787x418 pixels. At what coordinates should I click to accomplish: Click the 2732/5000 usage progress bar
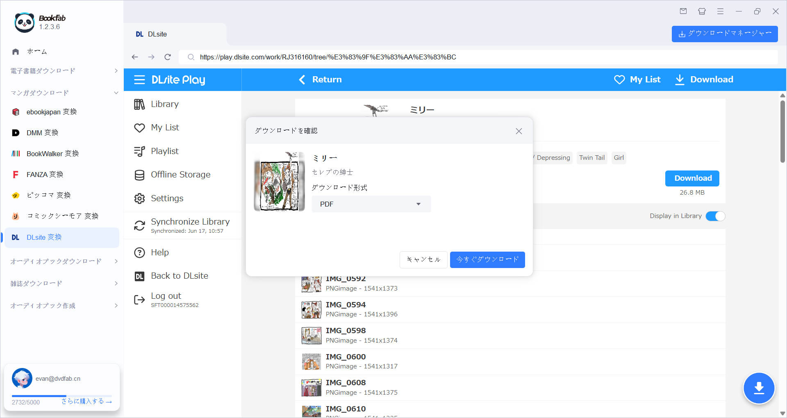[62, 396]
